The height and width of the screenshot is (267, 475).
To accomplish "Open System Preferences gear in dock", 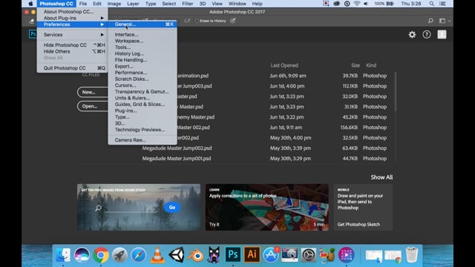I will coord(309,255).
